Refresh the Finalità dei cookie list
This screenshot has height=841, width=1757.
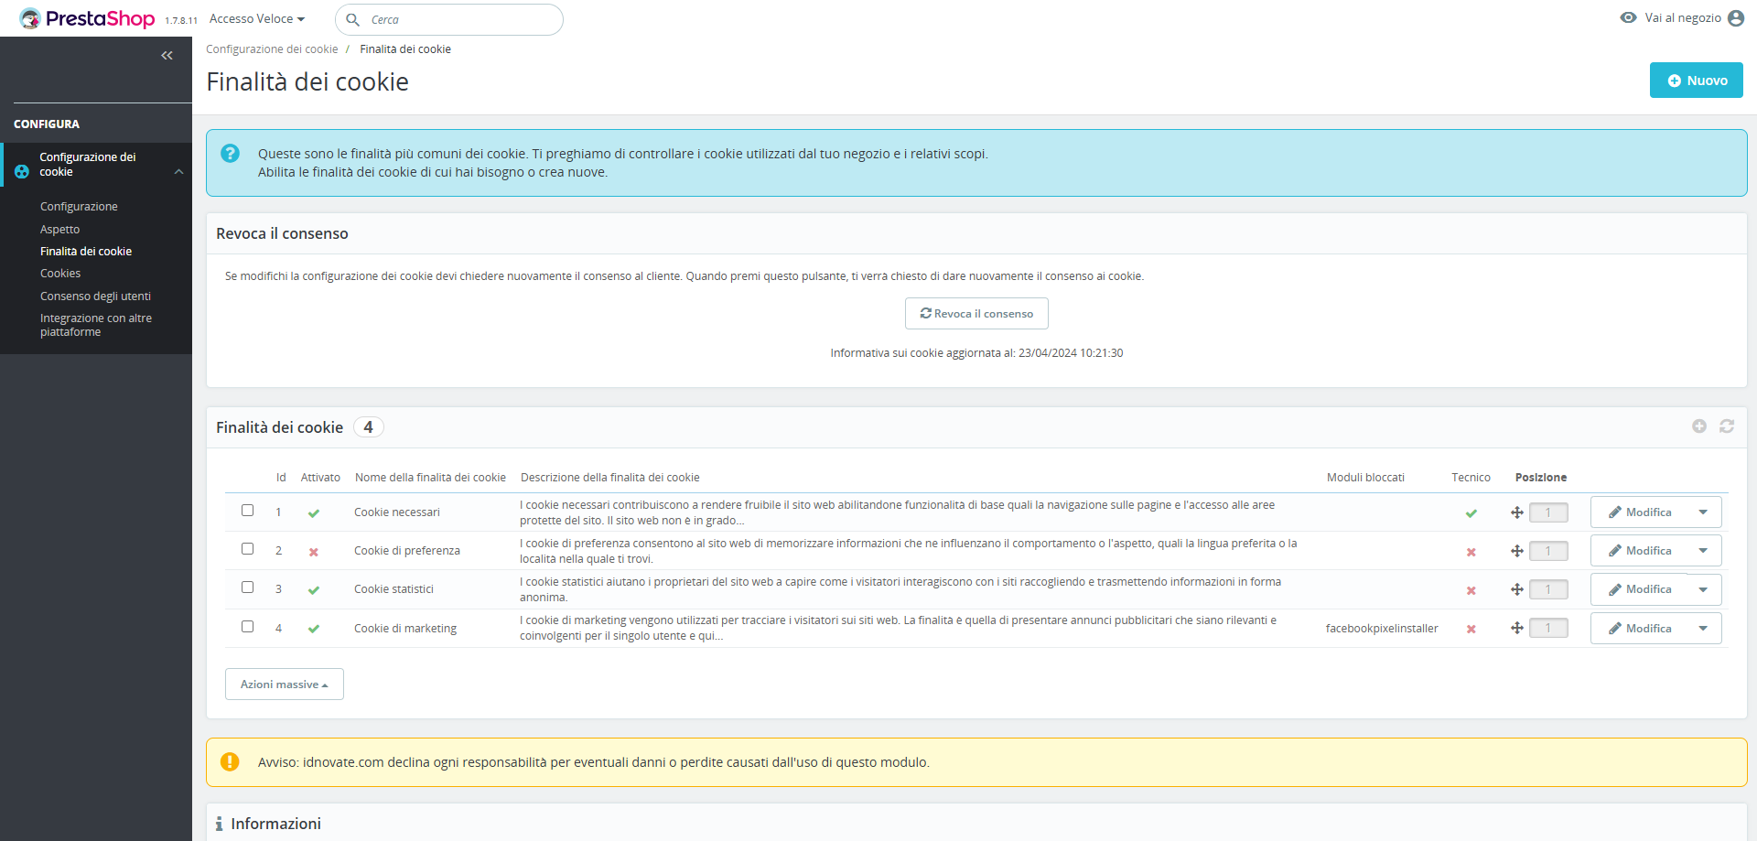1727,426
